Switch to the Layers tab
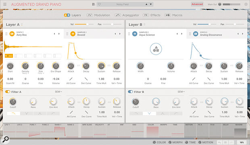Screen dimensions: 250x145 coord(73,15)
